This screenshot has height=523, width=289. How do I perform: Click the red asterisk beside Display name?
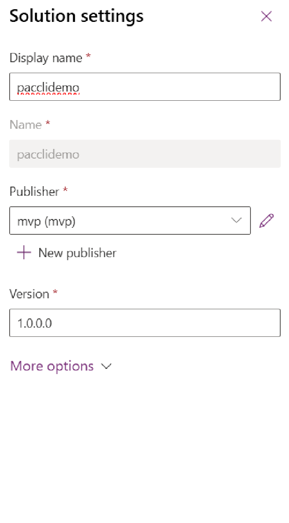tap(88, 57)
